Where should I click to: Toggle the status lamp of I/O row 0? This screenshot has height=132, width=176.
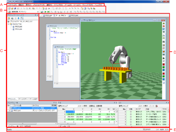pos(131,112)
